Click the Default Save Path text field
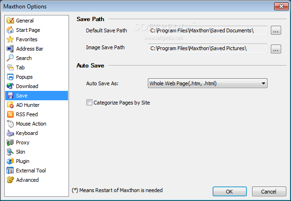 tap(207, 30)
